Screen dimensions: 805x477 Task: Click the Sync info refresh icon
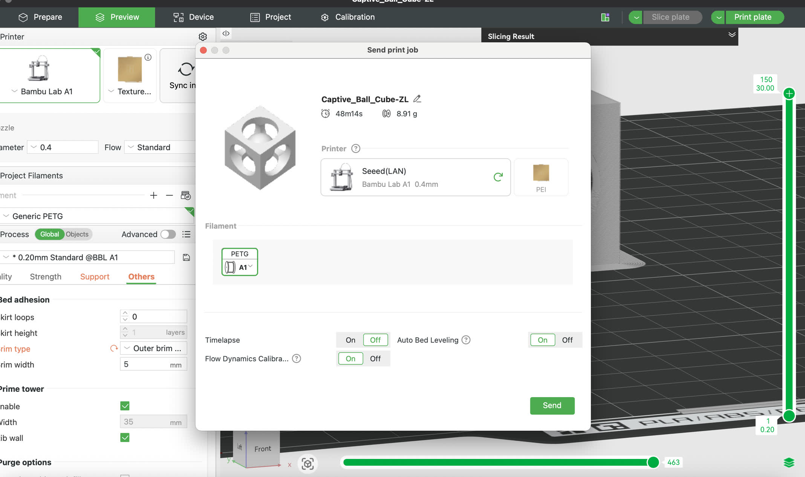click(x=186, y=69)
